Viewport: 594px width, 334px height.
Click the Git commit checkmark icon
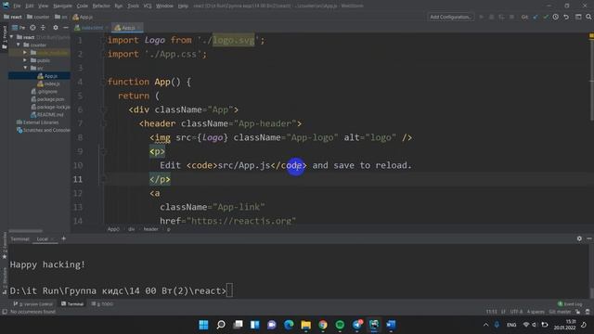[546, 17]
